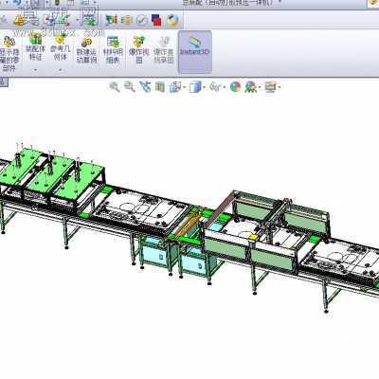This screenshot has width=379, height=379.
Task: Select the Zoom to Area magnifier icon
Action: point(130,86)
